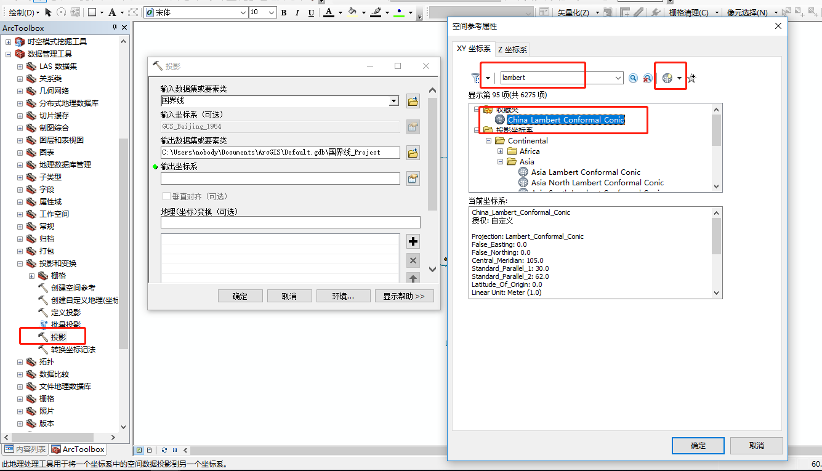Open the 国界线 input dataset dropdown
The width and height of the screenshot is (822, 471).
pos(394,101)
